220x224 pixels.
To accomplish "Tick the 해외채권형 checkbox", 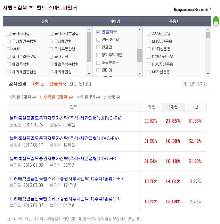I will coord(51,72).
